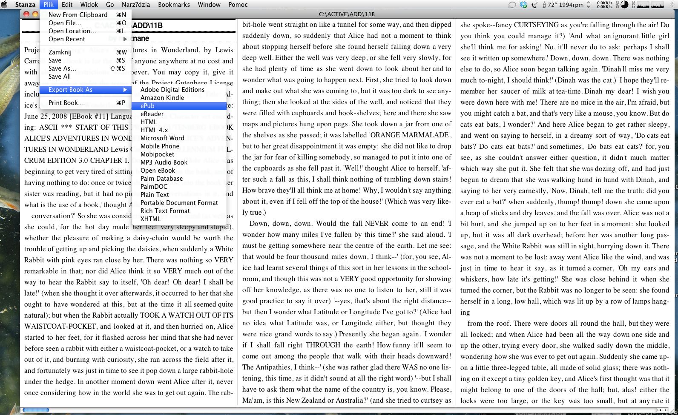Choose Open File… from the Plik menu
Screen dimensions: 678x415
pyautogui.click(x=86, y=23)
